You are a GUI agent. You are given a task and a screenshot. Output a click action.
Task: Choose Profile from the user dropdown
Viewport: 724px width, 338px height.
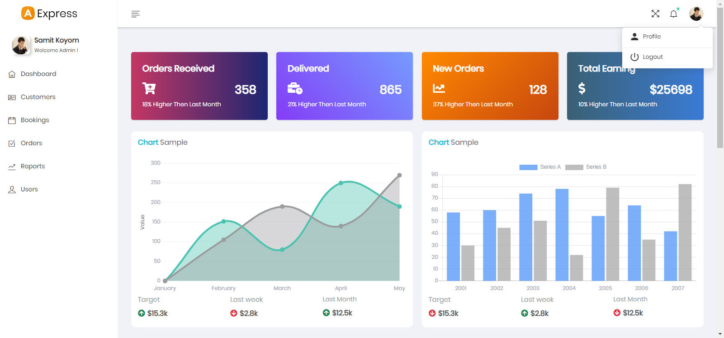click(667, 37)
